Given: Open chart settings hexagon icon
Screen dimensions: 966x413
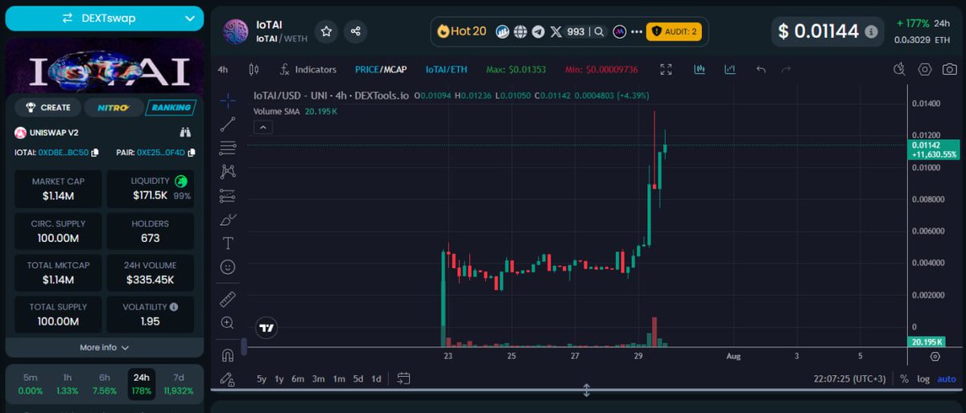Looking at the screenshot, I should pos(925,69).
